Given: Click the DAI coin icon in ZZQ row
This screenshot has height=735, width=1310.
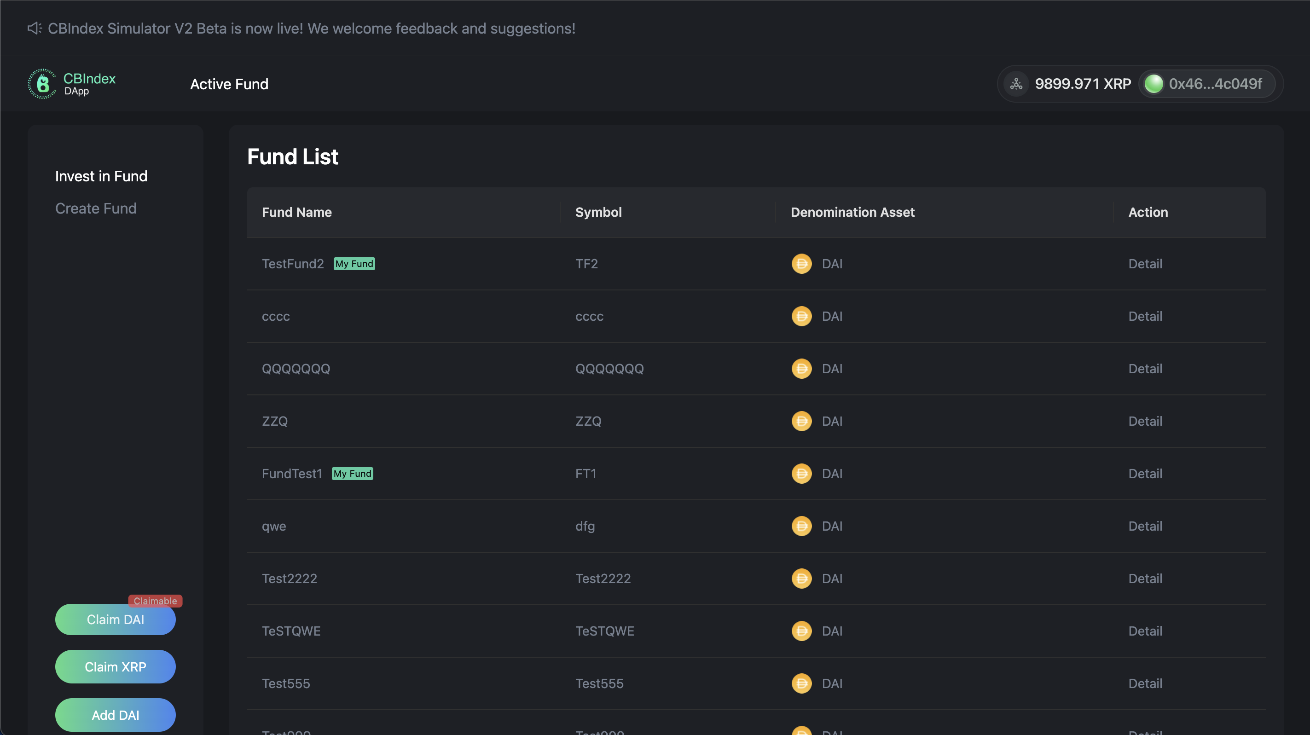Looking at the screenshot, I should pyautogui.click(x=801, y=421).
